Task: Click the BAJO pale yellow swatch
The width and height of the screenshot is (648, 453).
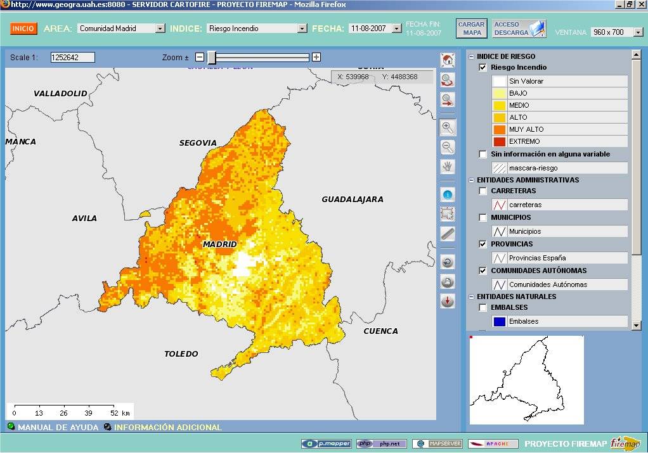Action: click(x=499, y=93)
